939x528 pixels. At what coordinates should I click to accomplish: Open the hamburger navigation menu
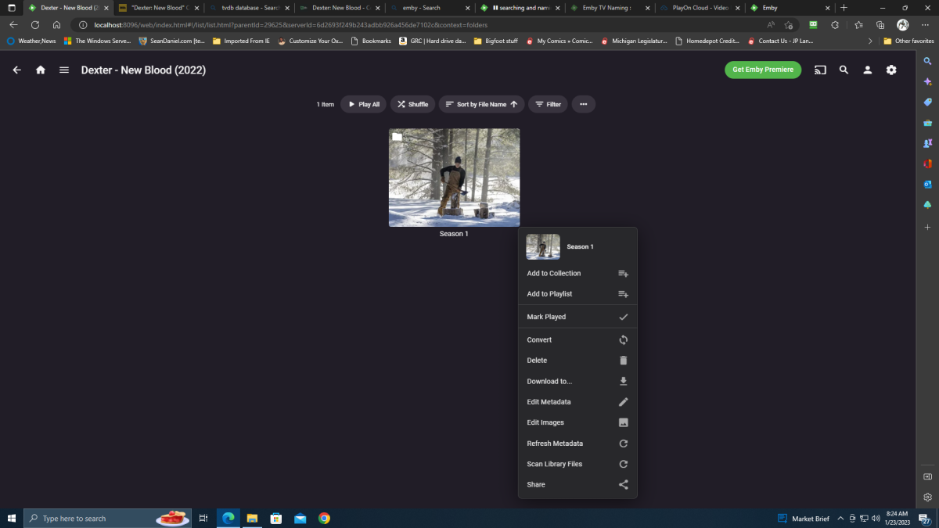pyautogui.click(x=64, y=70)
